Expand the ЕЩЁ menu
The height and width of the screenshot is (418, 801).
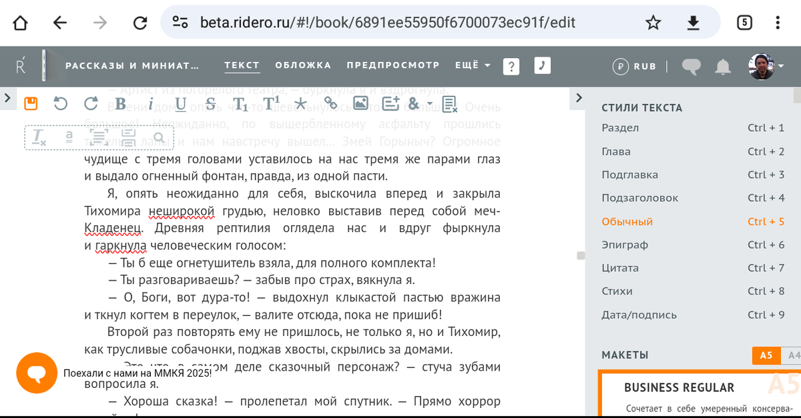[x=473, y=65]
